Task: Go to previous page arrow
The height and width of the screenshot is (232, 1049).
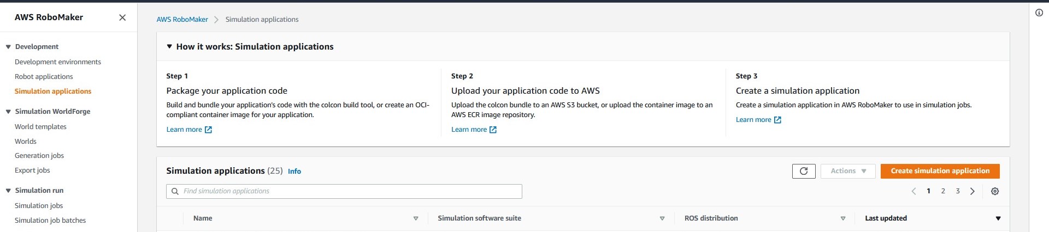Action: point(914,191)
